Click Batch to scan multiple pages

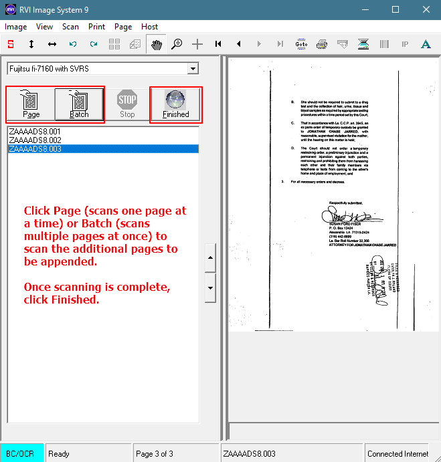79,104
